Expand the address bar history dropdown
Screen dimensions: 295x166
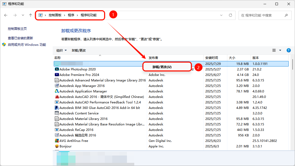coord(221,15)
